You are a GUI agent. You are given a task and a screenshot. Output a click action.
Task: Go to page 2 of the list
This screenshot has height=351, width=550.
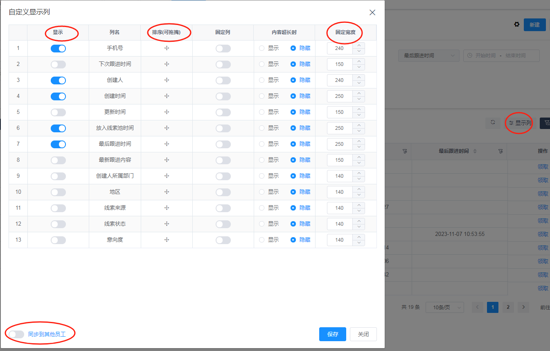click(508, 307)
